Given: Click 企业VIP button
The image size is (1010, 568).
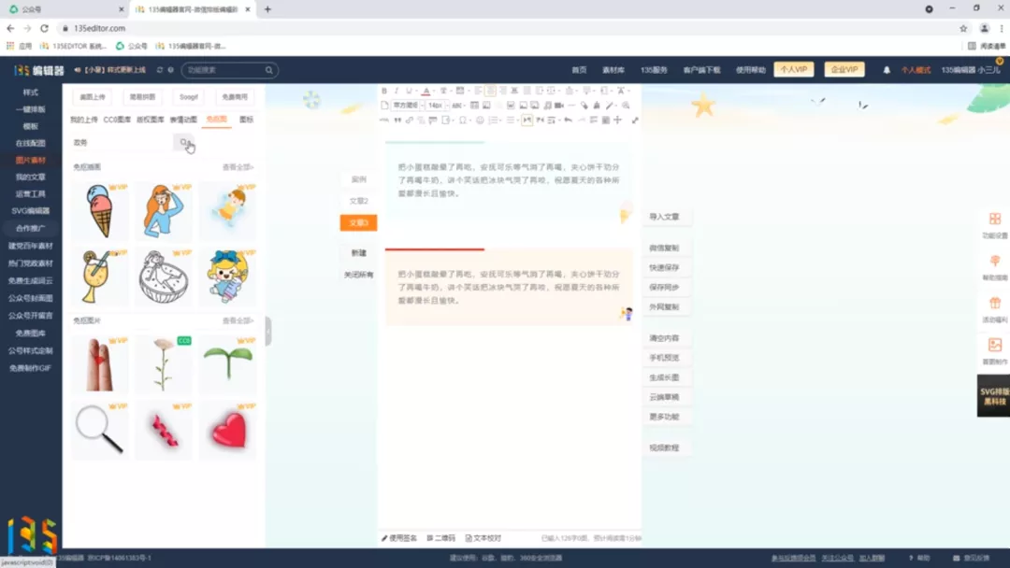Looking at the screenshot, I should click(844, 69).
